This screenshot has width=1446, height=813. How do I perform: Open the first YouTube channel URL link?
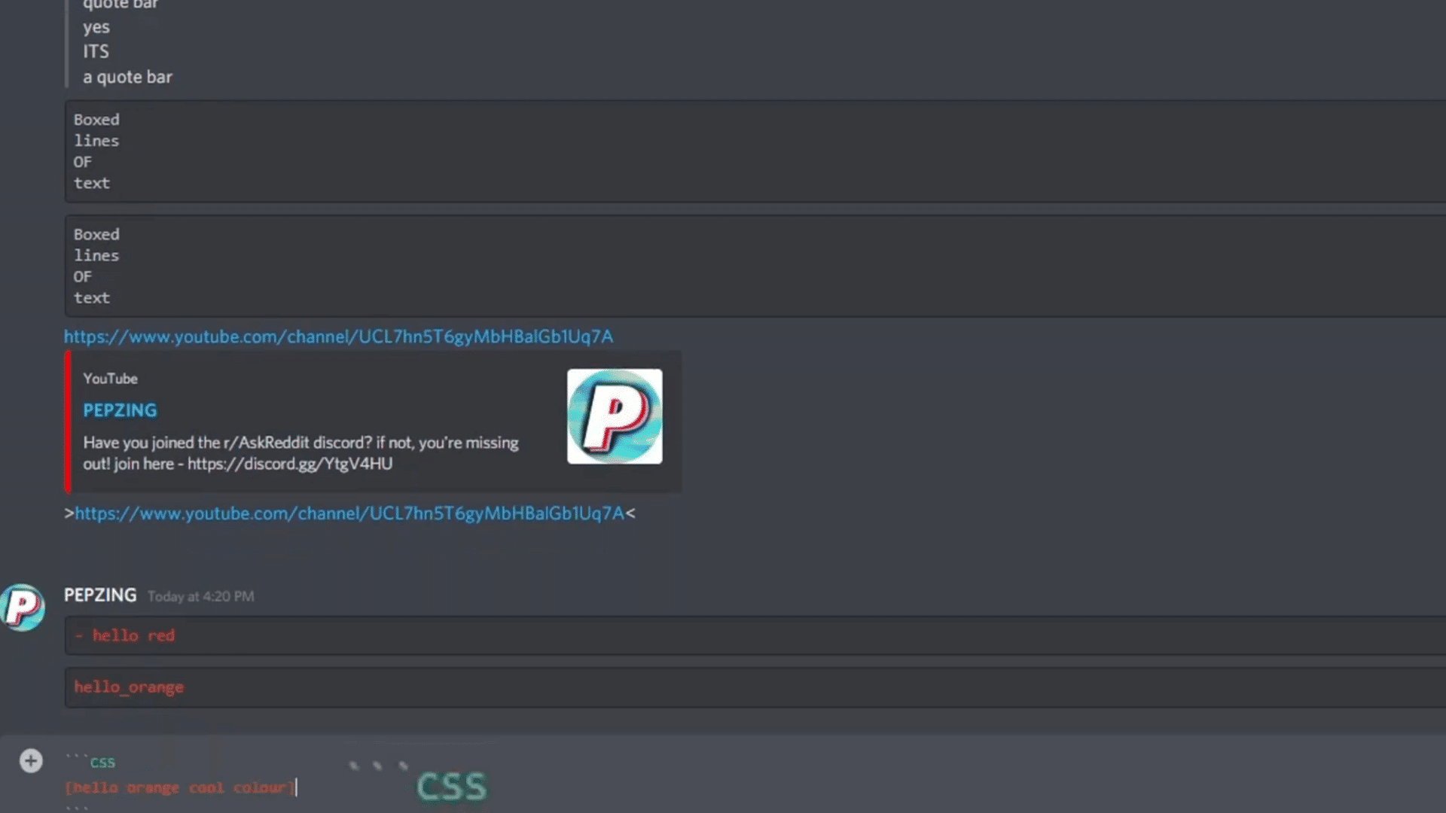click(x=338, y=336)
